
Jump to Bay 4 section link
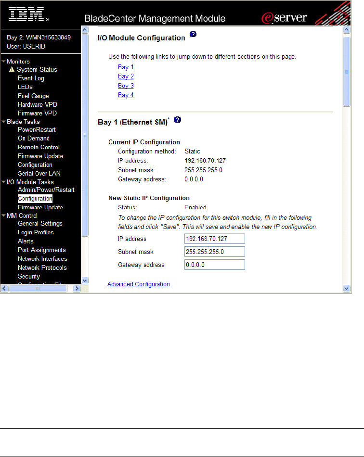click(126, 95)
